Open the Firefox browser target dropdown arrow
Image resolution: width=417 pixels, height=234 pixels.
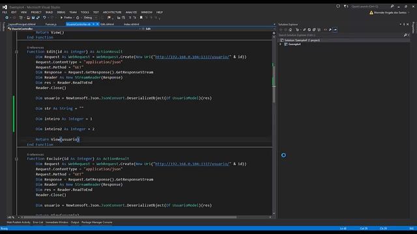click(x=74, y=18)
